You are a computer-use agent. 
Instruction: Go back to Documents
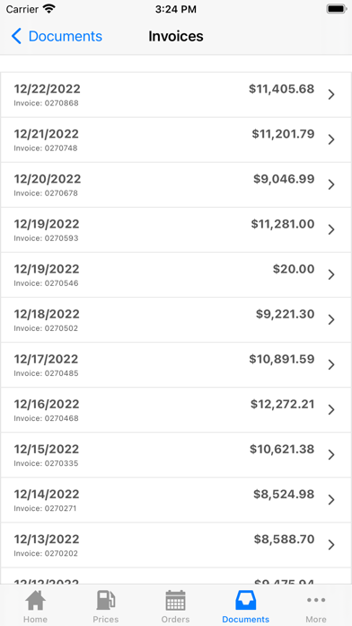click(57, 36)
